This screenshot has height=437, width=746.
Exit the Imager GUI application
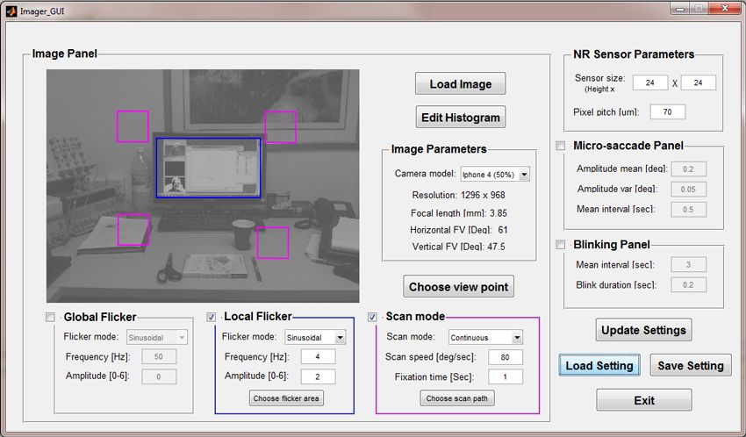click(x=643, y=400)
